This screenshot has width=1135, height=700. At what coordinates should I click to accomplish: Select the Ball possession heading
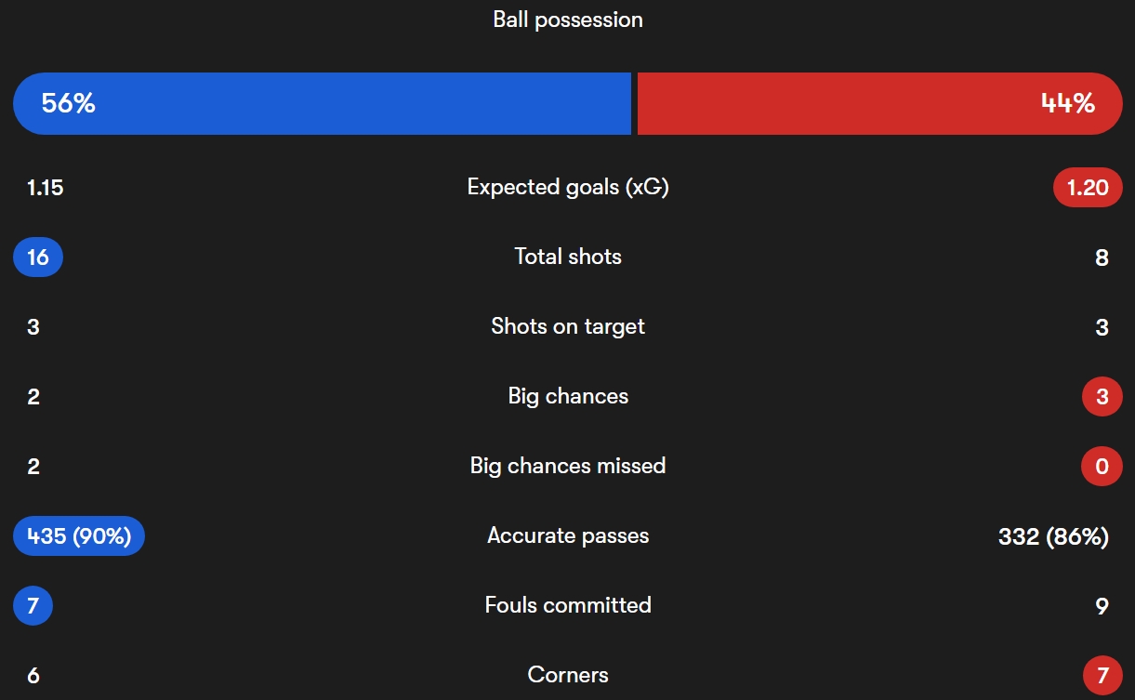point(568,20)
